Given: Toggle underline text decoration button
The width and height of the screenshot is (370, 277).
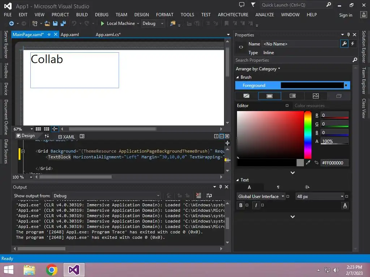Looking at the screenshot, I should [345, 206].
